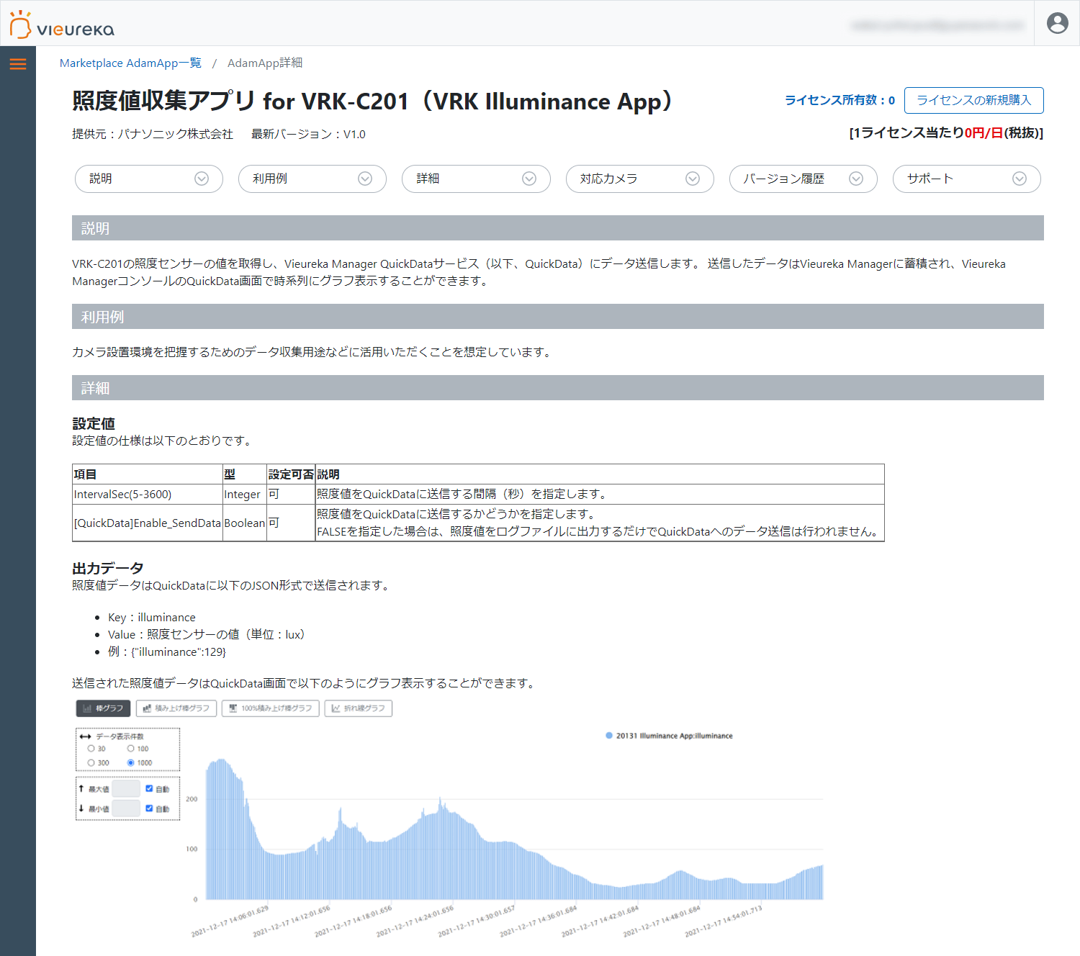Click the ライセンス所有数：0 label
Screen dimensions: 1080x956
(840, 100)
